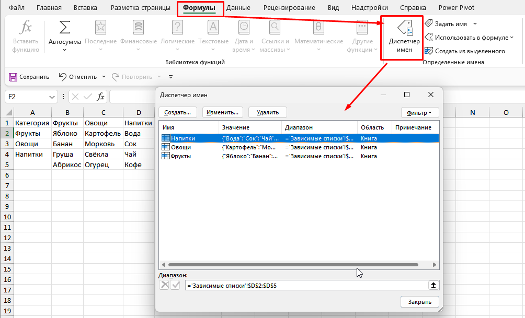Click the AutoSum sigma icon
Viewport: 525px width, 318px height.
click(65, 28)
